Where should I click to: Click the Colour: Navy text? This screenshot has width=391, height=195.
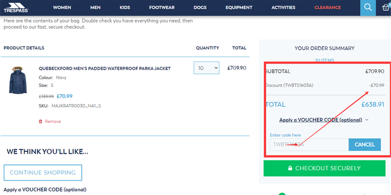click(x=53, y=78)
